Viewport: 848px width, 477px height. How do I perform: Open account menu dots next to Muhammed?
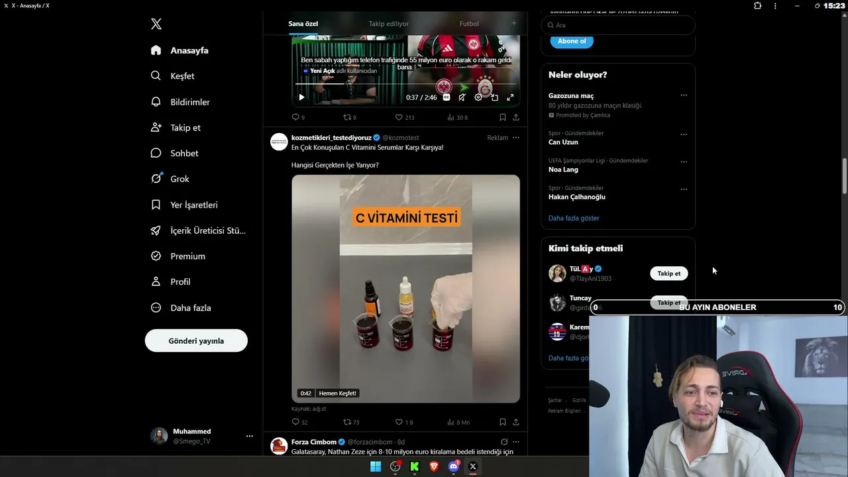[x=250, y=436]
